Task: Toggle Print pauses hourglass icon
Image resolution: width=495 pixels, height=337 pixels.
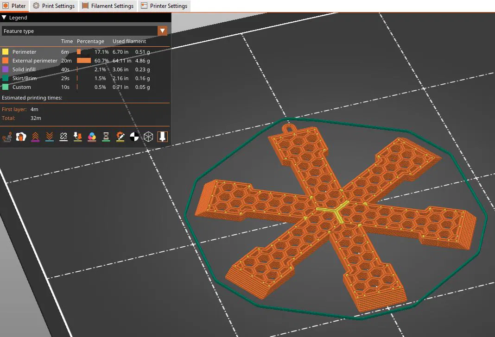Action: [106, 137]
